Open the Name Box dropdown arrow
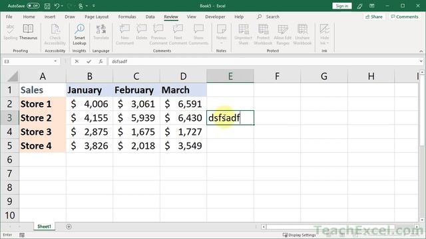 click(55, 62)
